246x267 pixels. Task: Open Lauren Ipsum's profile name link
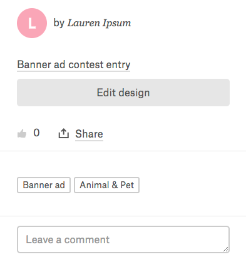[x=99, y=23]
